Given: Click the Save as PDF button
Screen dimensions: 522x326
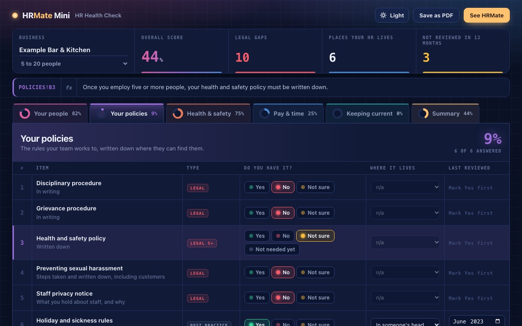Looking at the screenshot, I should 436,15.
